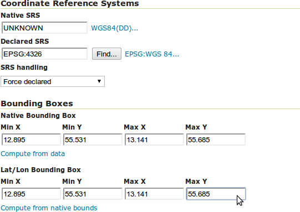The image size is (300, 212).
Task: Select the Native Bounding Box Min X field
Action: tap(31, 139)
